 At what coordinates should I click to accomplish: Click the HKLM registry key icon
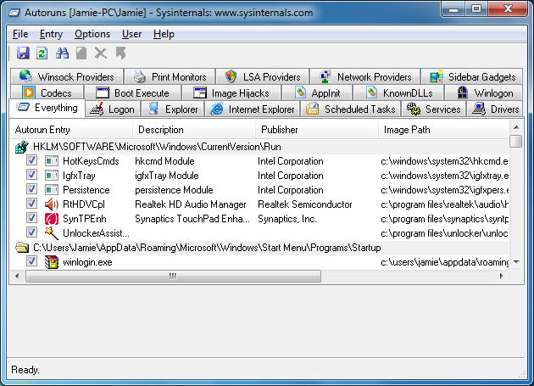(22, 147)
